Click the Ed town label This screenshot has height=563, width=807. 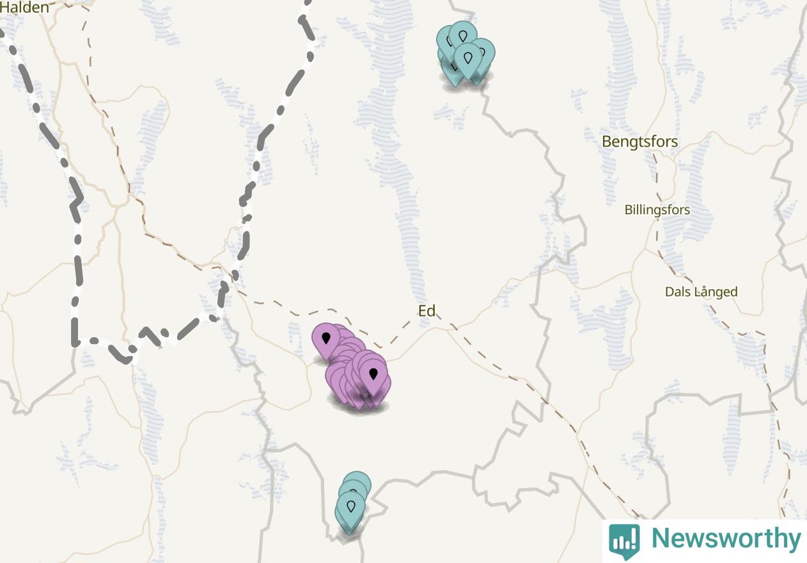427,311
